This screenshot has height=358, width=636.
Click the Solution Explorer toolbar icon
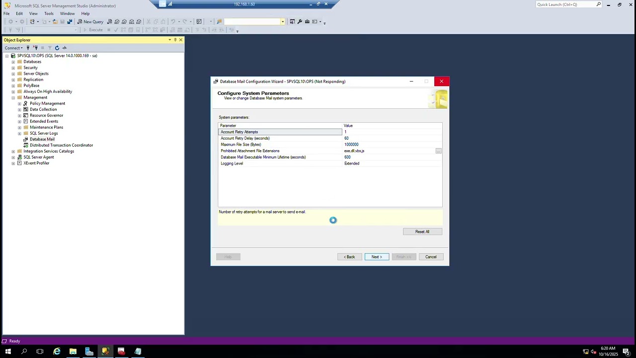[292, 22]
